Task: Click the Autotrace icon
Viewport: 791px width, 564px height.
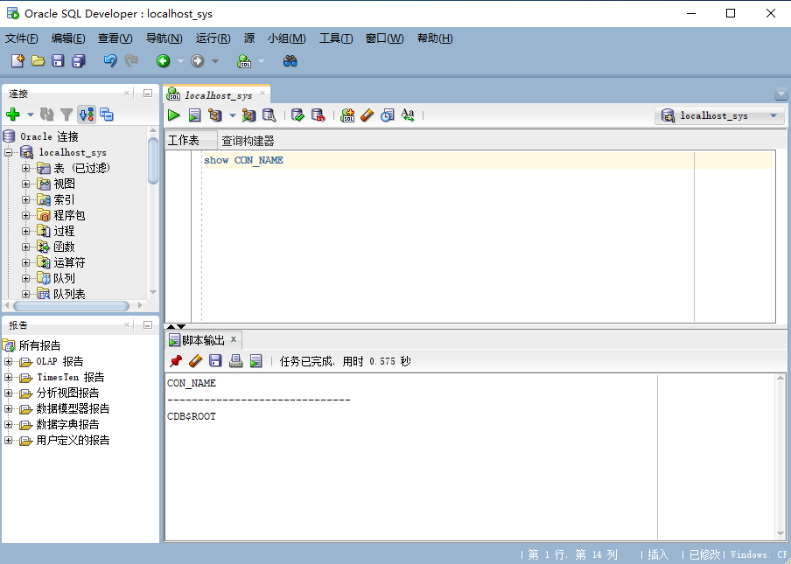Action: click(x=248, y=115)
